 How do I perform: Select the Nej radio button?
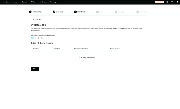point(39,38)
